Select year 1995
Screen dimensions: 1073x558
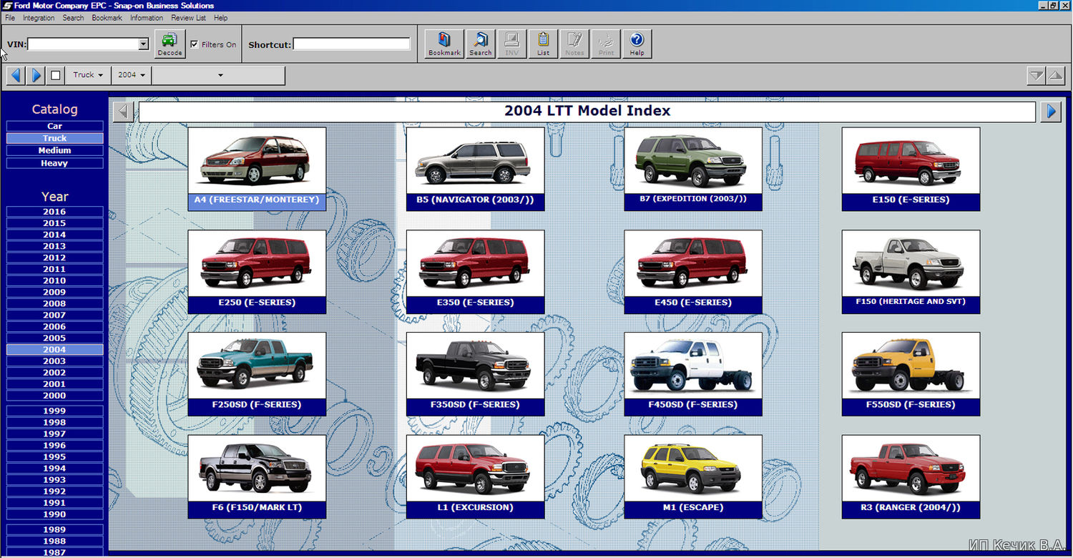(55, 456)
